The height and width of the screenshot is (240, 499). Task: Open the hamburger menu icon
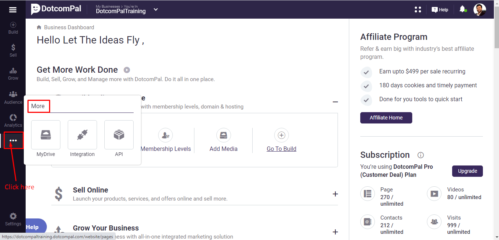pyautogui.click(x=13, y=10)
